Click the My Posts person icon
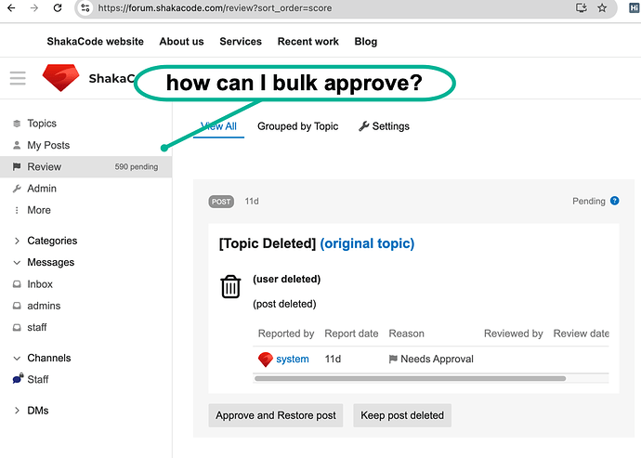Image resolution: width=641 pixels, height=458 pixels. pyautogui.click(x=17, y=145)
